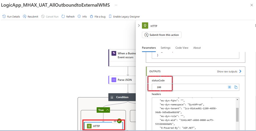Collapse the HTTP details panel with the chevron
This screenshot has height=131, width=256.
139,26
